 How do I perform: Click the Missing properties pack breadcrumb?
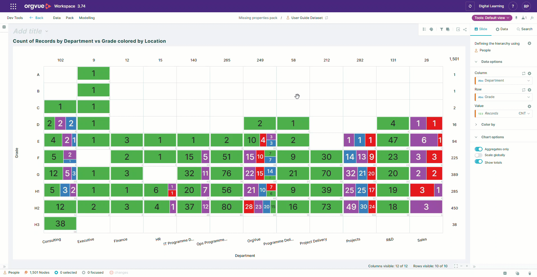click(258, 18)
